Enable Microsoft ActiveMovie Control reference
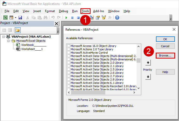This screenshot has width=179, height=121. point(69,53)
